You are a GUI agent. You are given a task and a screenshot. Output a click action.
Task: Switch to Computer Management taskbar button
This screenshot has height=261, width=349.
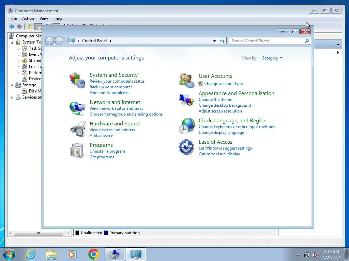(115, 254)
